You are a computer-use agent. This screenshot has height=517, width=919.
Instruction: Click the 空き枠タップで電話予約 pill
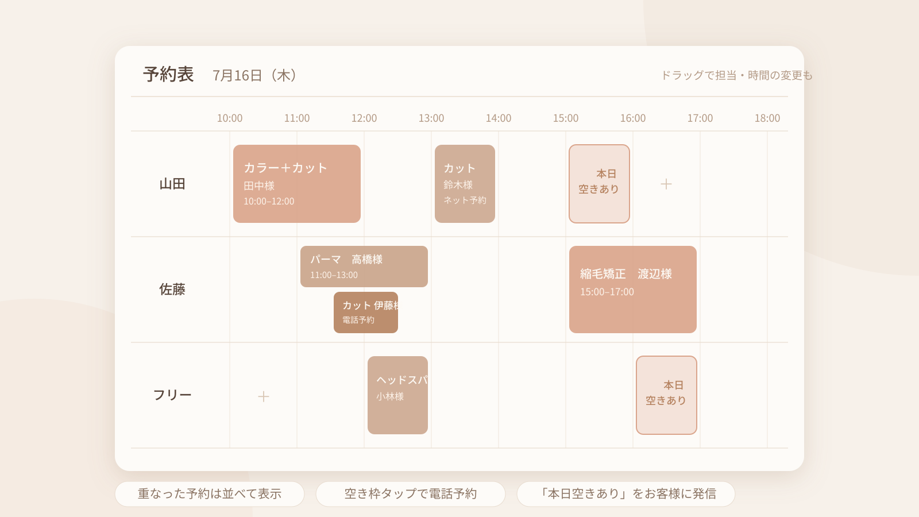click(411, 494)
